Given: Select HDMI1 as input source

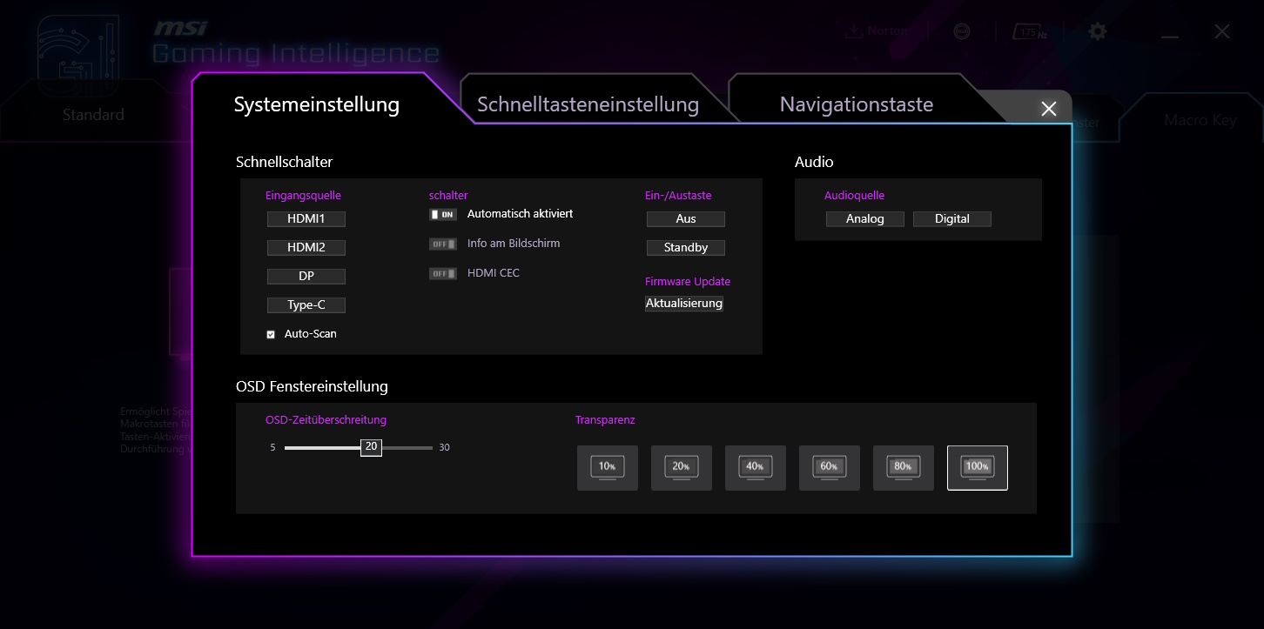Looking at the screenshot, I should coord(306,219).
